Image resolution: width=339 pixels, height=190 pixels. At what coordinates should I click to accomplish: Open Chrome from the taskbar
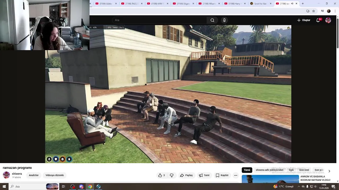(x=90, y=187)
